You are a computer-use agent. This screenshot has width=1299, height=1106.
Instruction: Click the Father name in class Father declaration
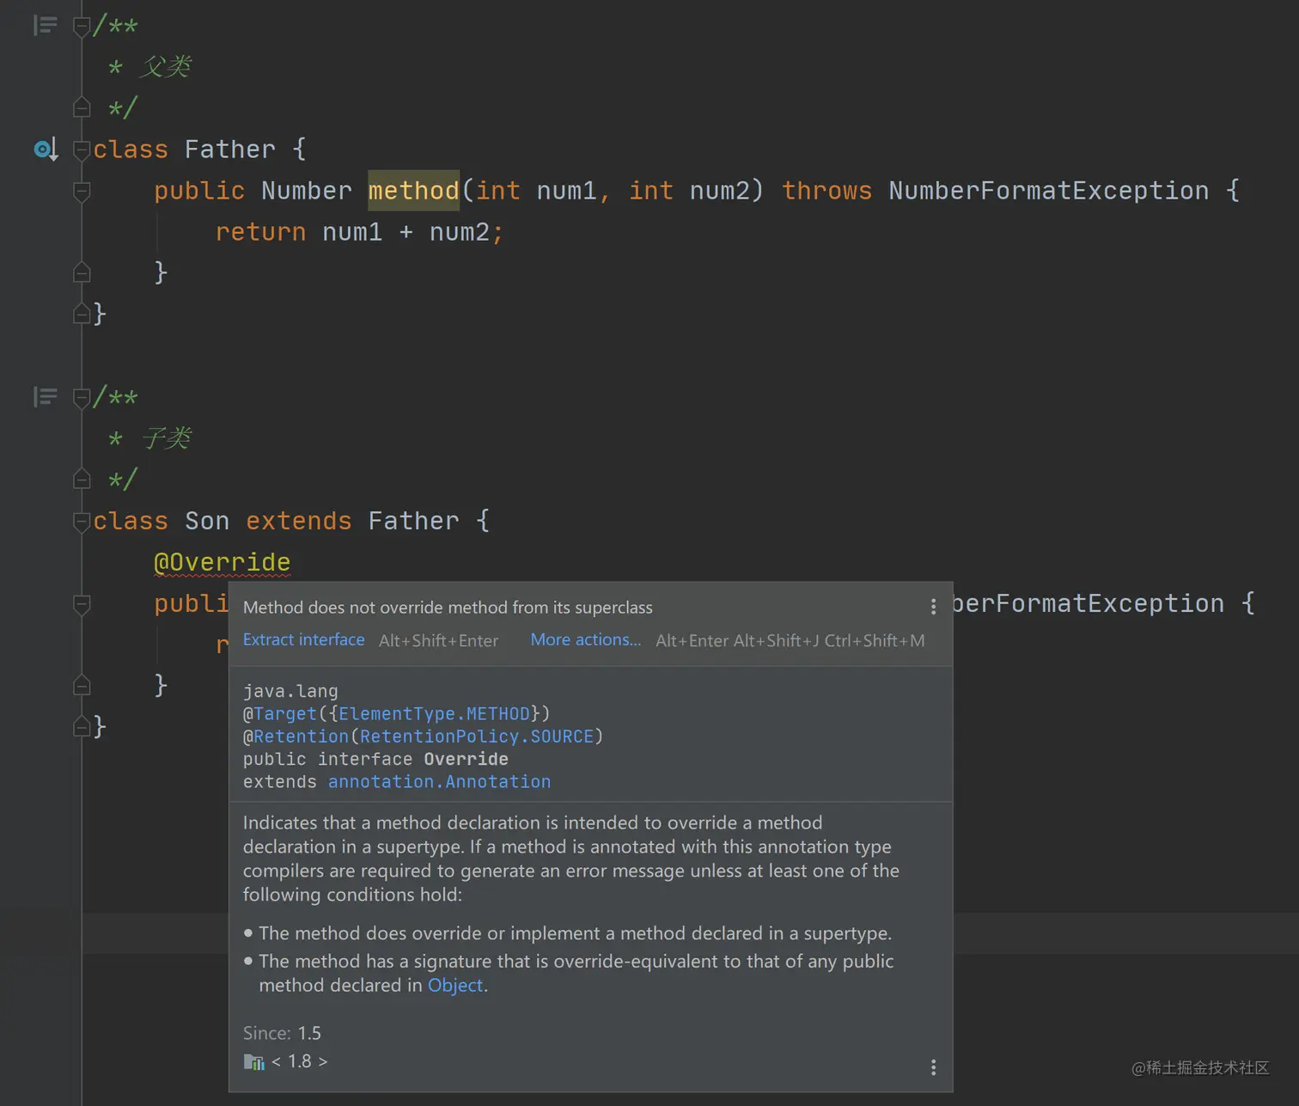point(230,150)
